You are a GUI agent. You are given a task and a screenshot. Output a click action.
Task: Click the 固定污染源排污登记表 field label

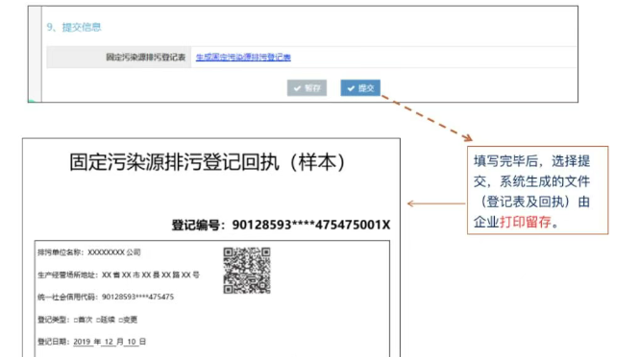click(145, 58)
